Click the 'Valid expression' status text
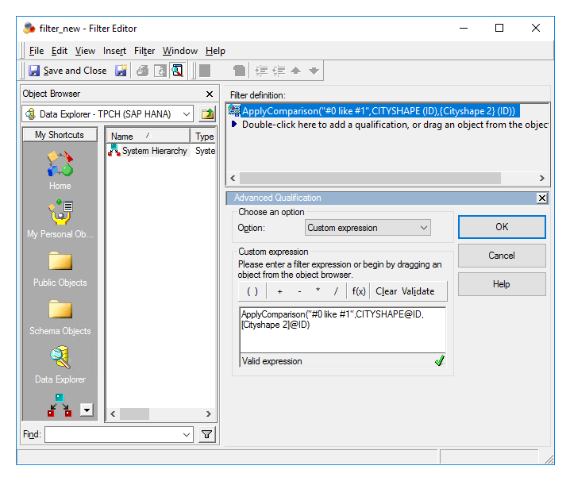The image size is (570, 485). click(272, 361)
